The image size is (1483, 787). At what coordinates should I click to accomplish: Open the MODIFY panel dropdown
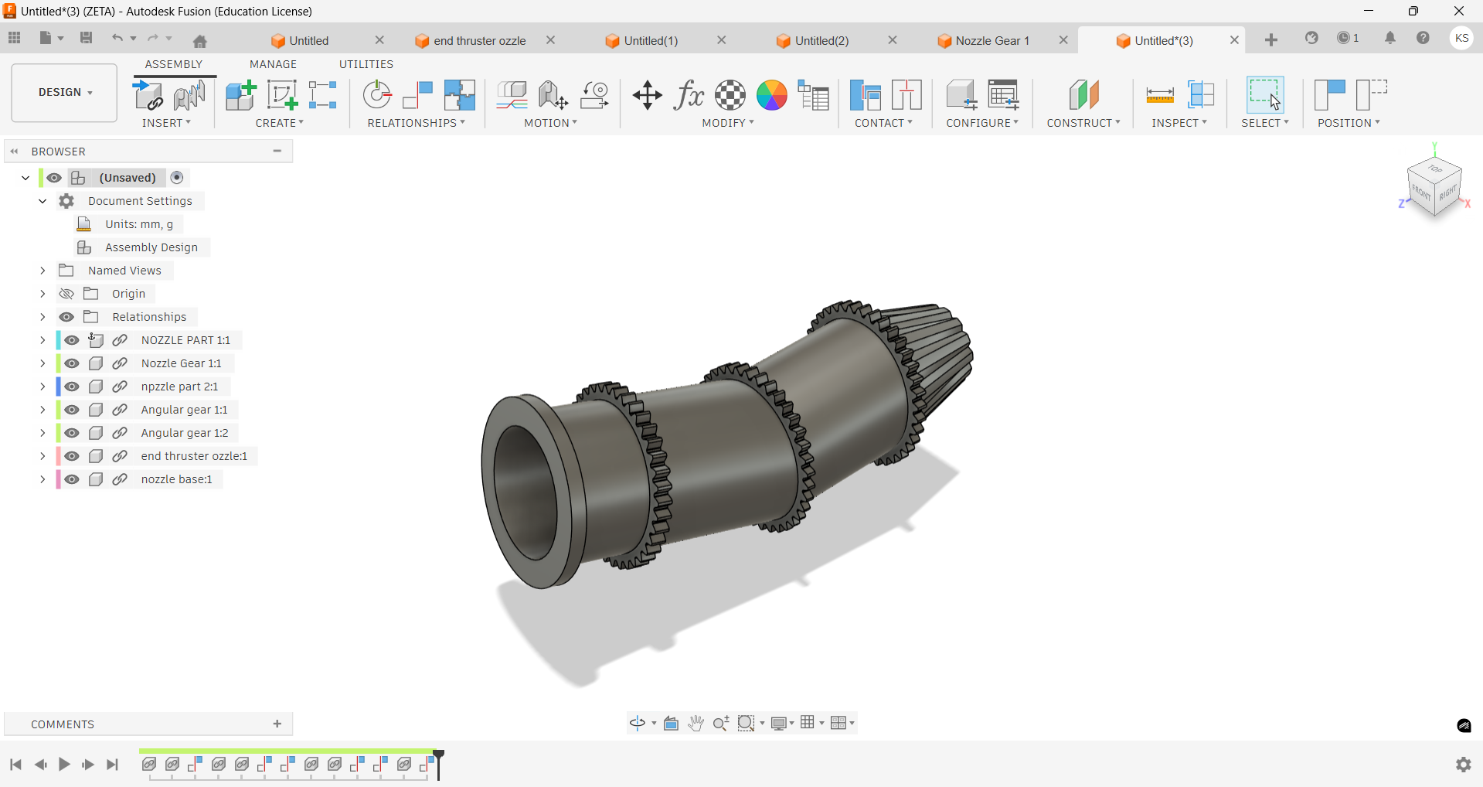[728, 123]
